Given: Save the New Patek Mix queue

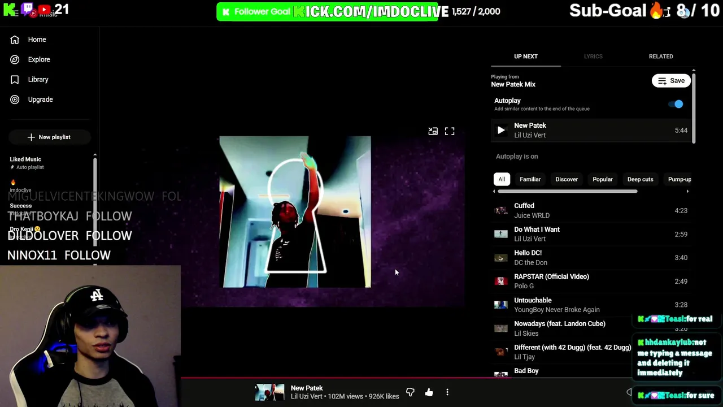Looking at the screenshot, I should [x=671, y=81].
